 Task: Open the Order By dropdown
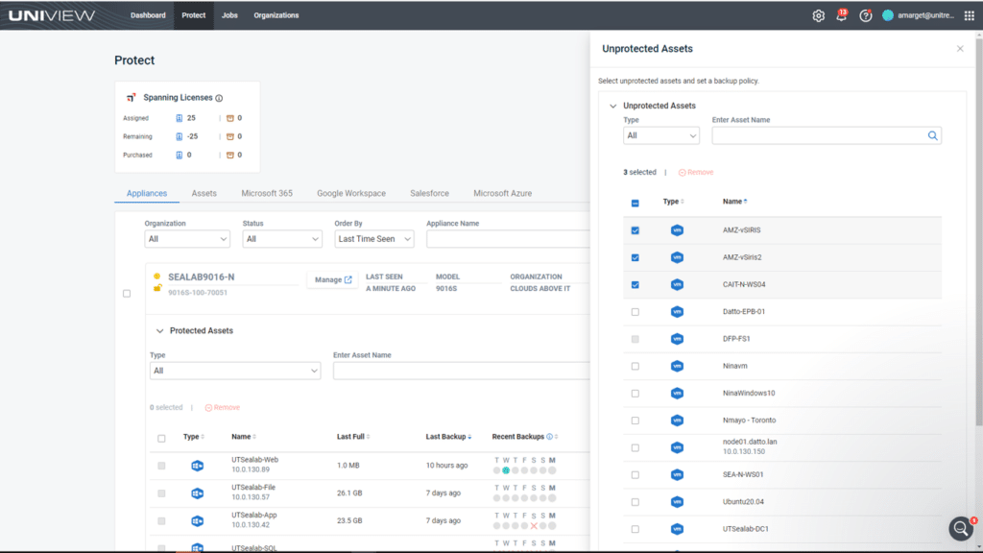[373, 239]
